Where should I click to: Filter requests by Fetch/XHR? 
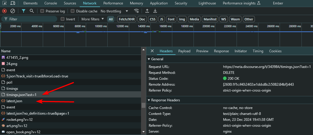127,19
